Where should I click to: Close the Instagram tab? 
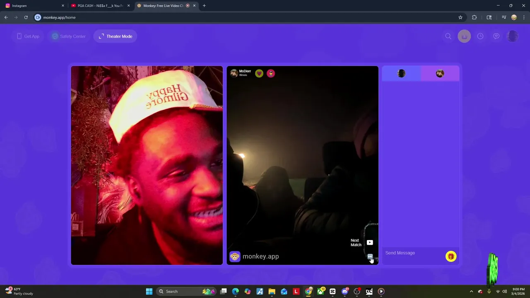tap(63, 6)
